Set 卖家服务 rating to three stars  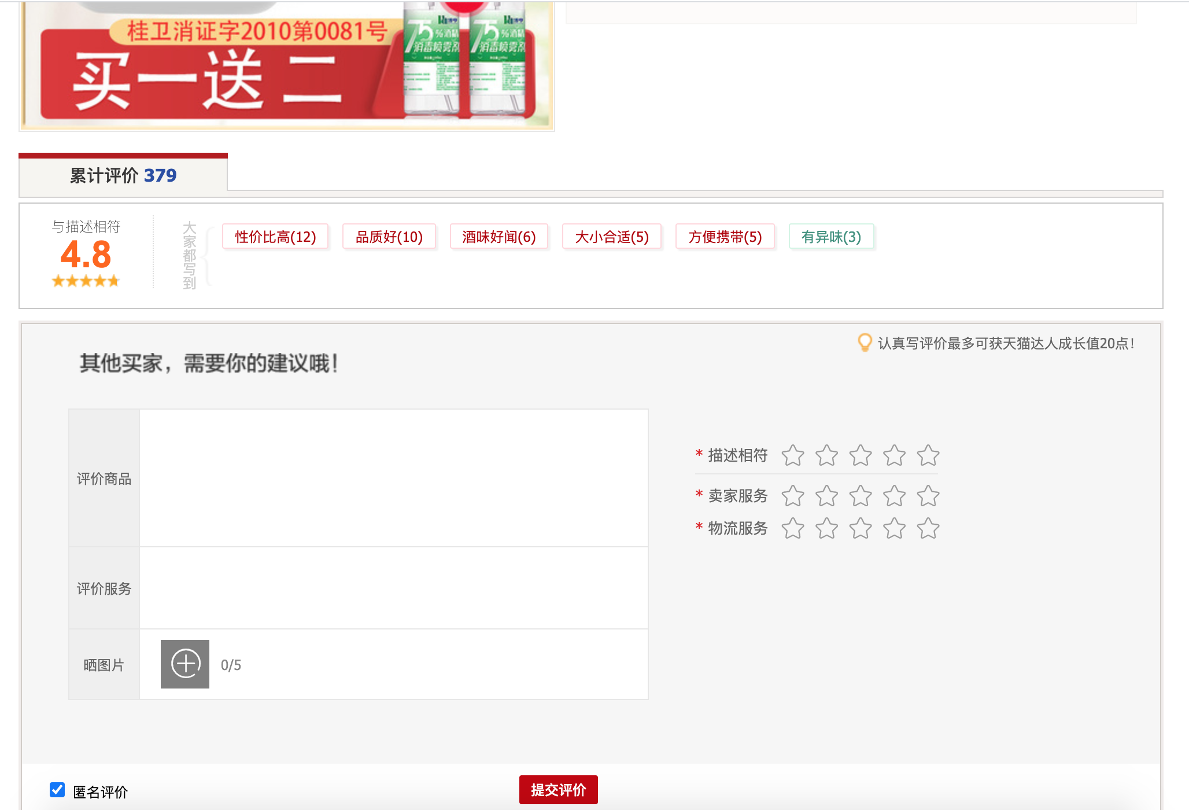pos(861,496)
